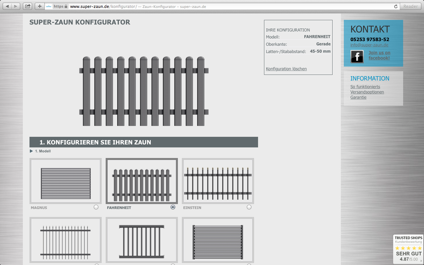
Task: Collapse the 1. Modell section triangle
Action: (31, 151)
